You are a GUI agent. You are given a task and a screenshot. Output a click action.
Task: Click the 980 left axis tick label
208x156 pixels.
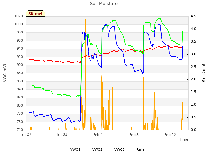[x=19, y=32]
